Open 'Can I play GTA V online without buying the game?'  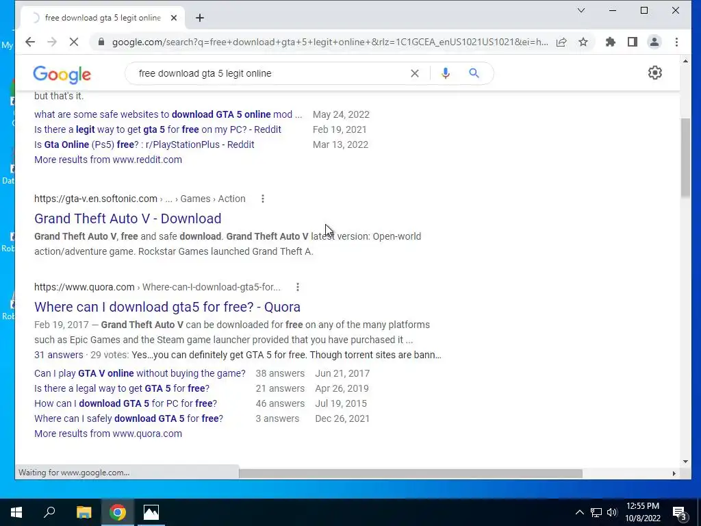[x=140, y=373]
